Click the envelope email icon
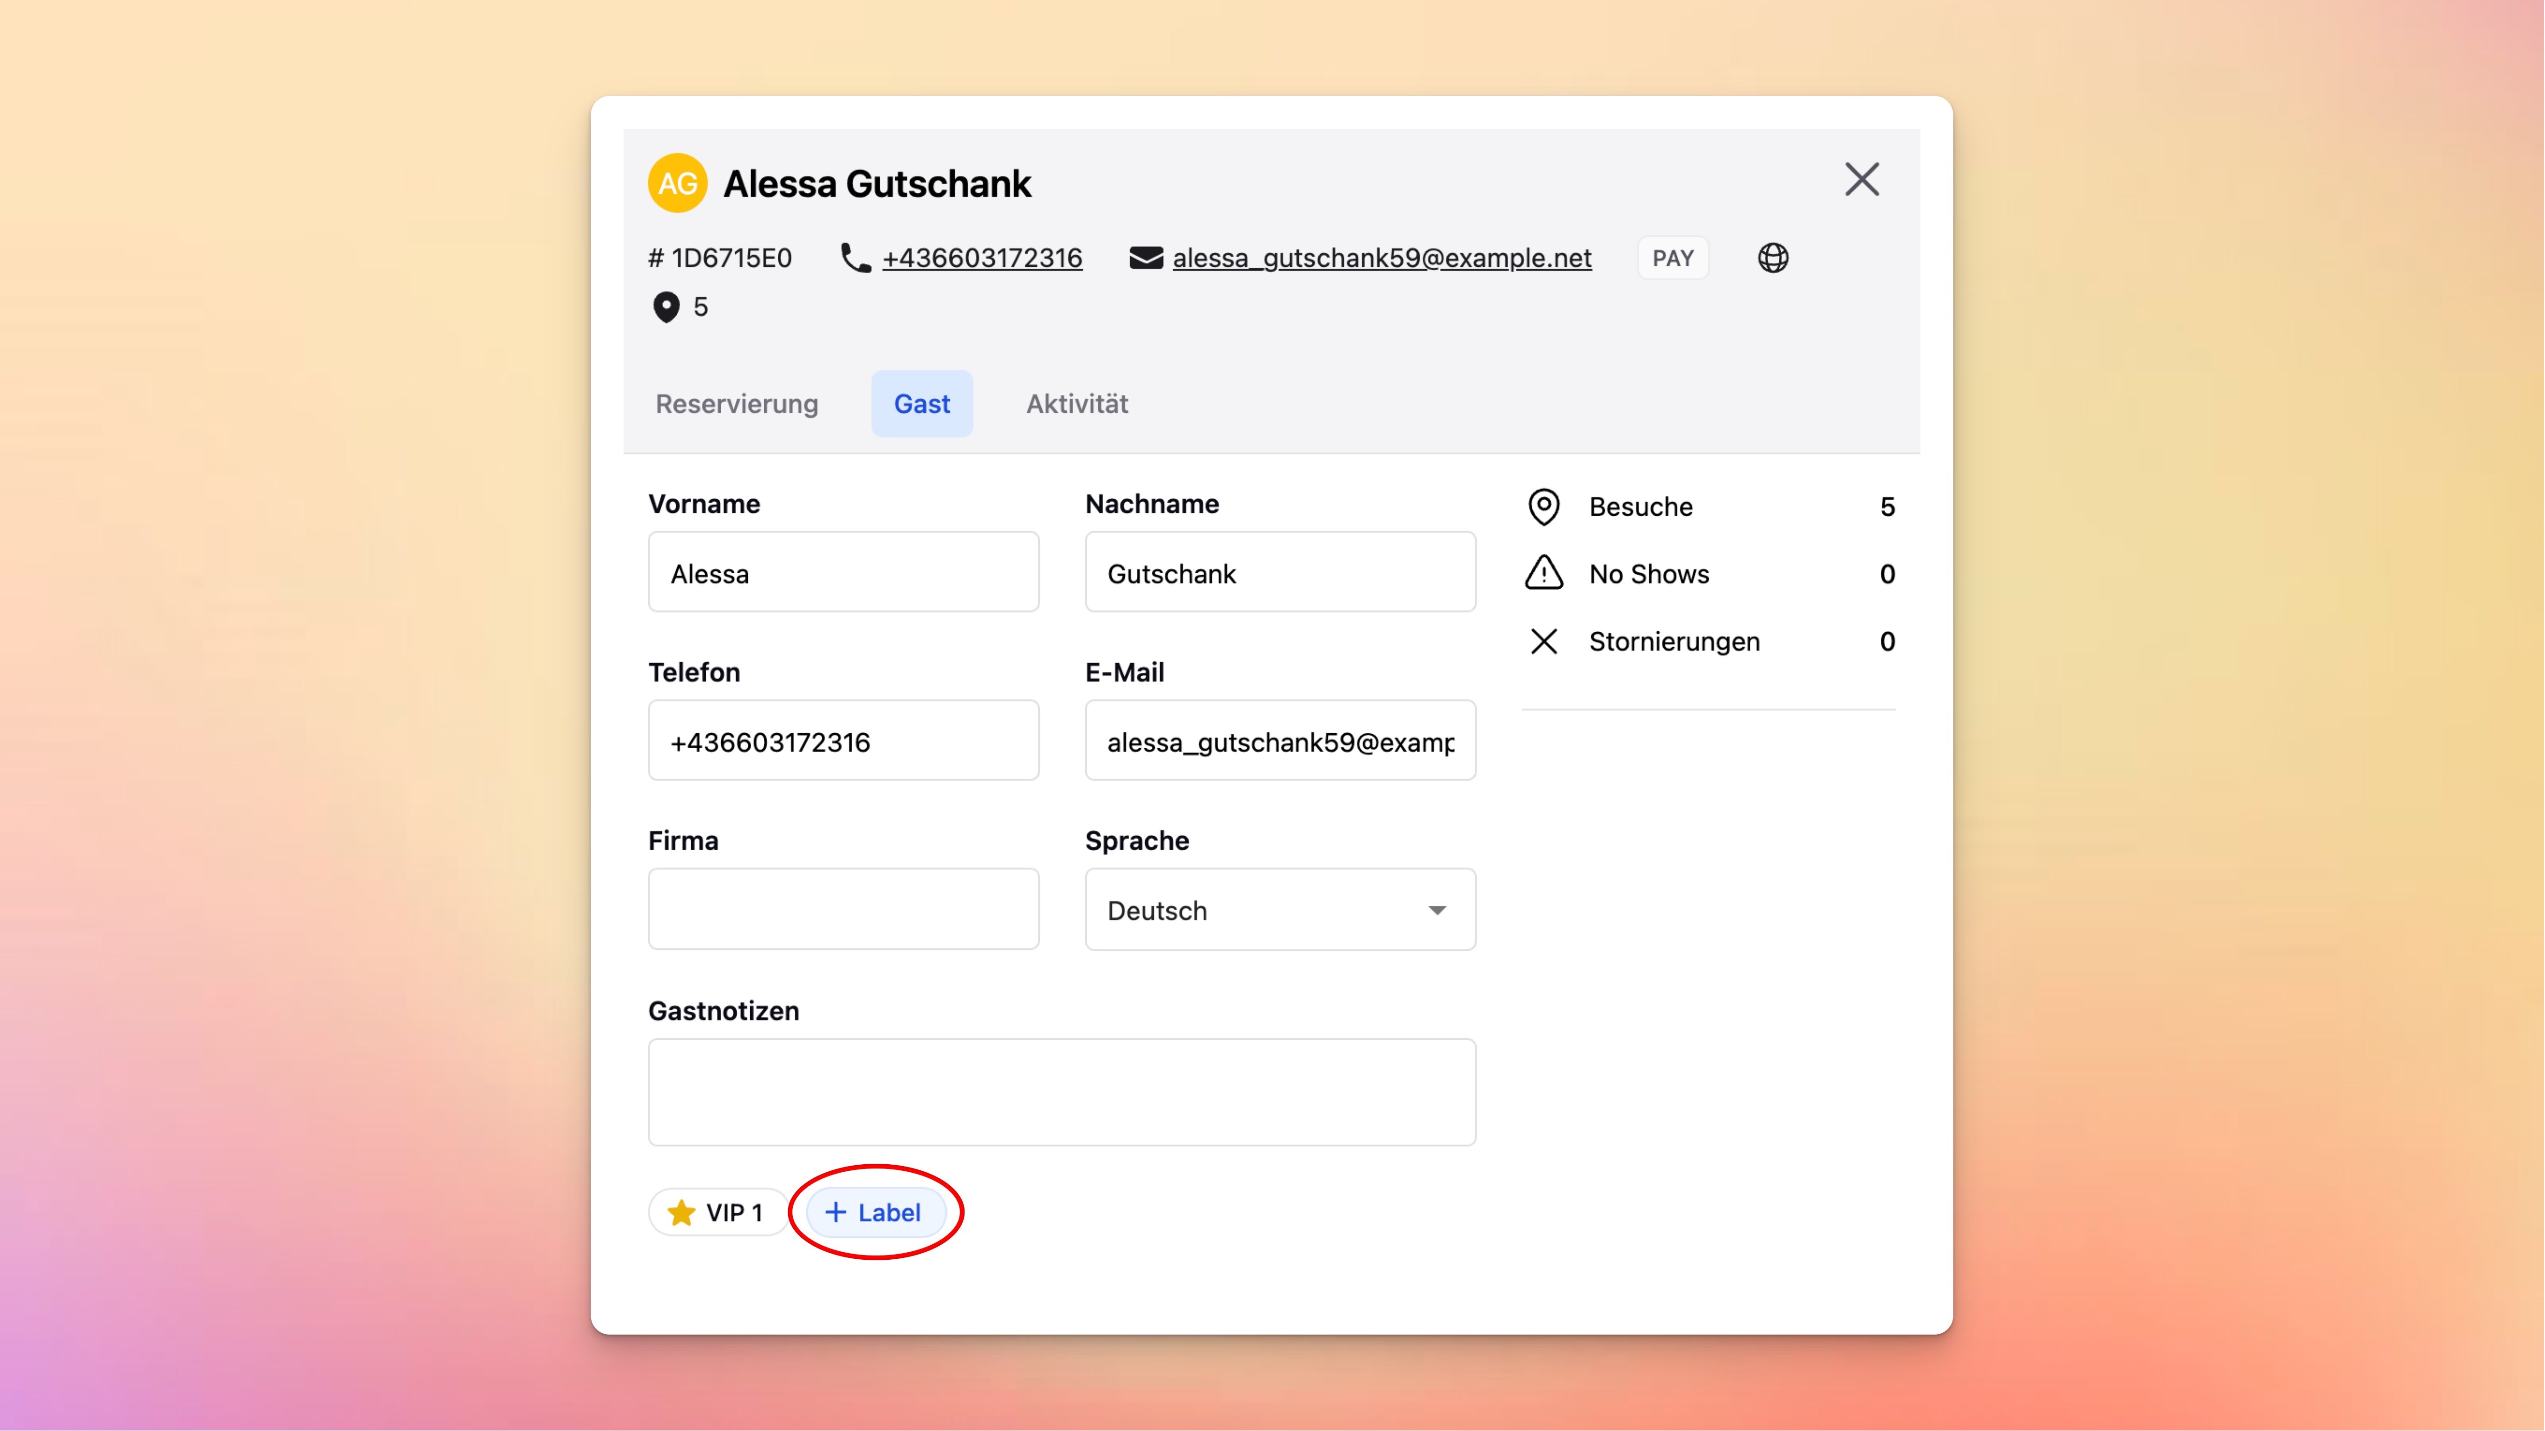 point(1145,258)
